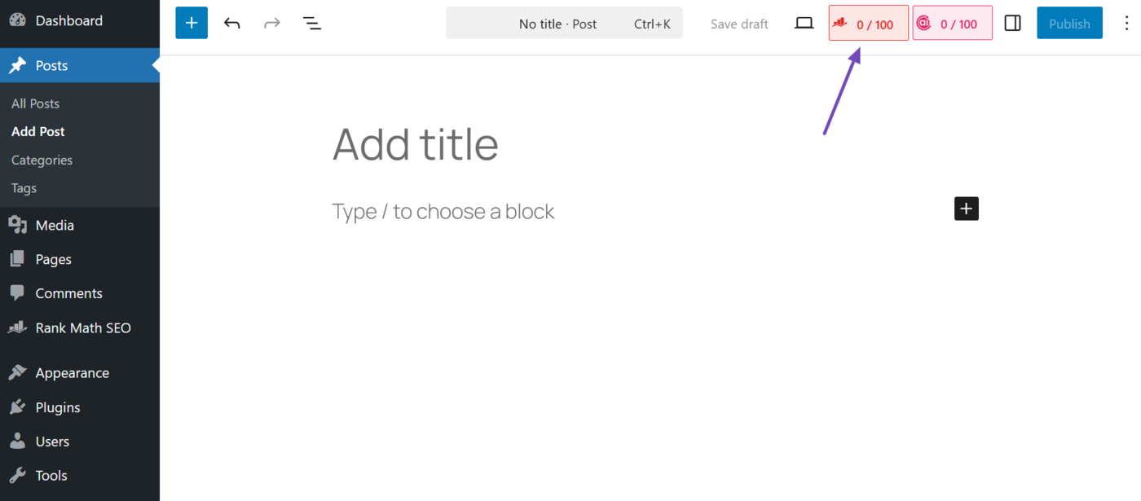Click the Publish button

(x=1069, y=23)
